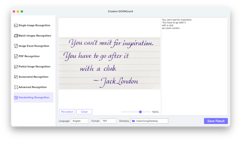Click the Handwriting Recognition icon
This screenshot has height=141, width=241.
click(16, 97)
